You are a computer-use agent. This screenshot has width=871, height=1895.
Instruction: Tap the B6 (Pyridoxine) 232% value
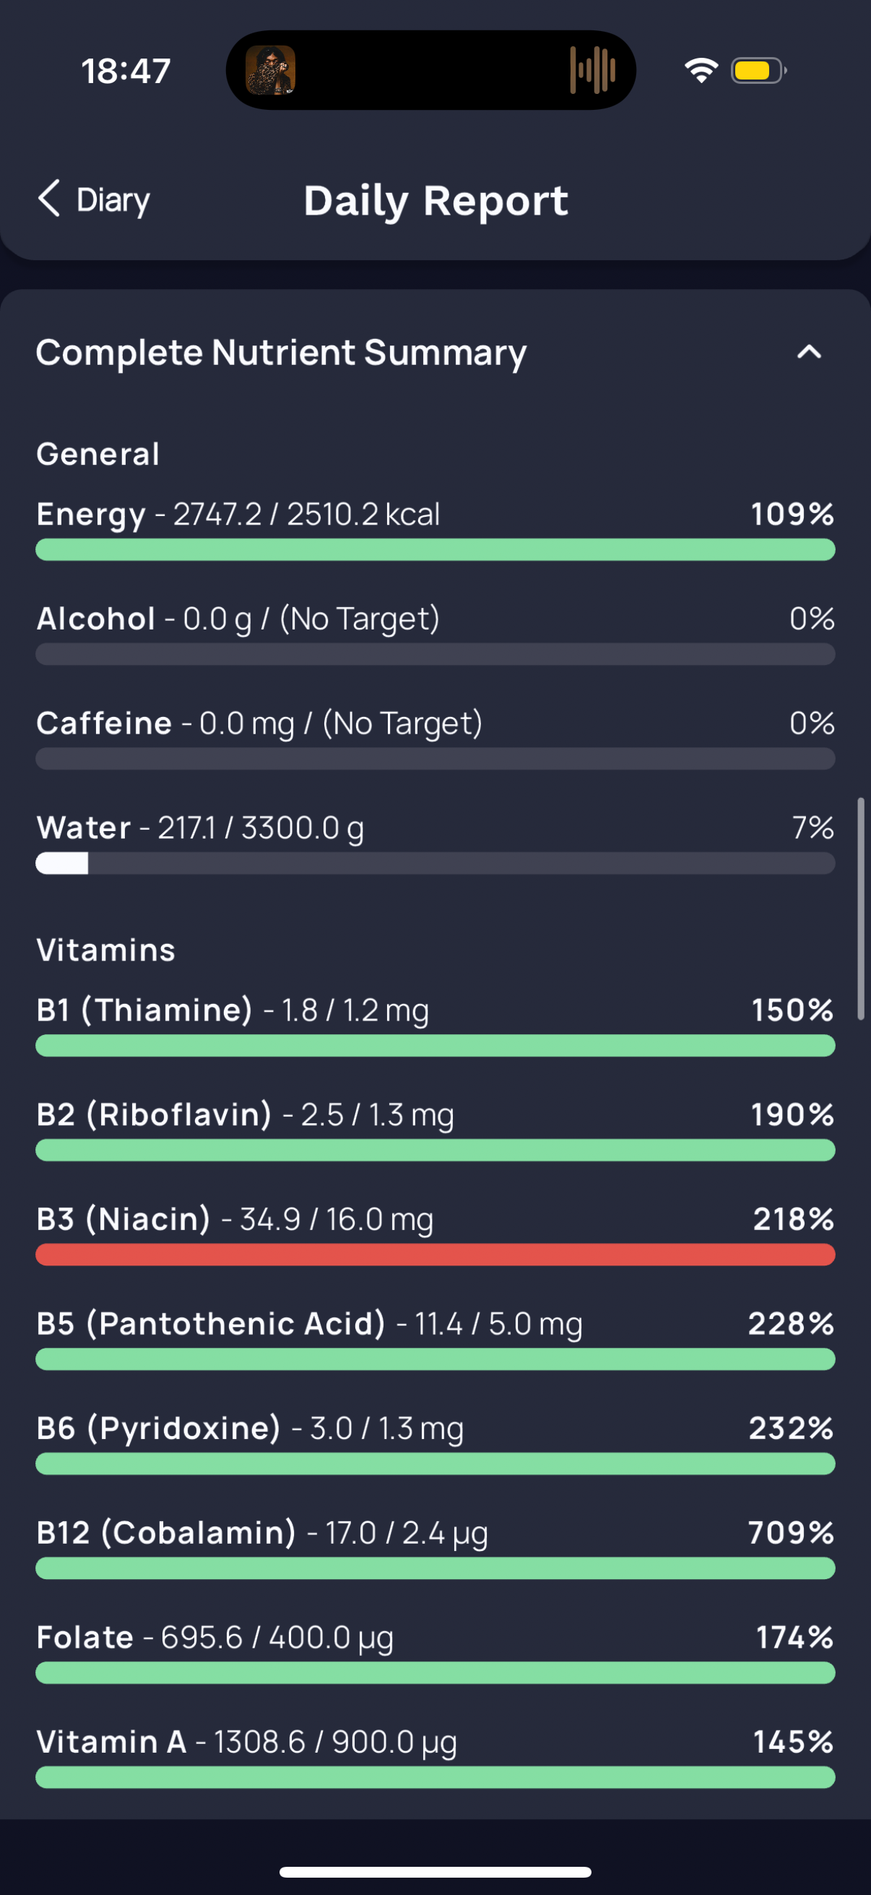pos(791,1428)
